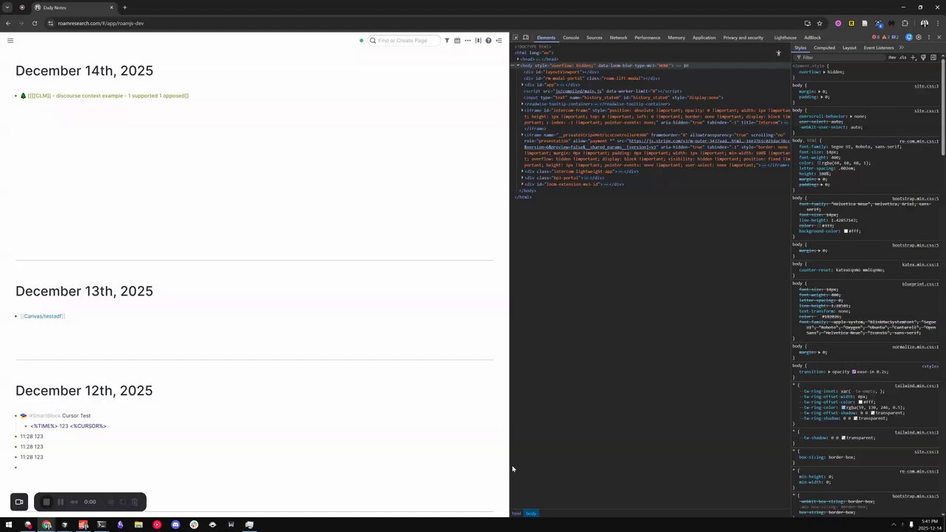This screenshot has height=532, width=946.
Task: Switch to the DevTools Performance tab
Action: tap(647, 38)
